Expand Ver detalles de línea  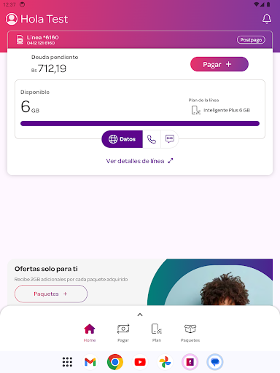point(140,161)
